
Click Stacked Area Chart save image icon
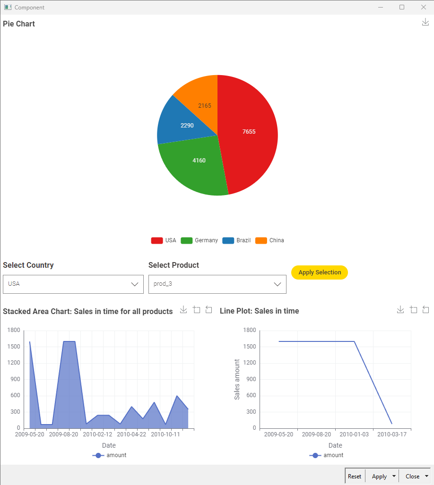click(x=184, y=310)
